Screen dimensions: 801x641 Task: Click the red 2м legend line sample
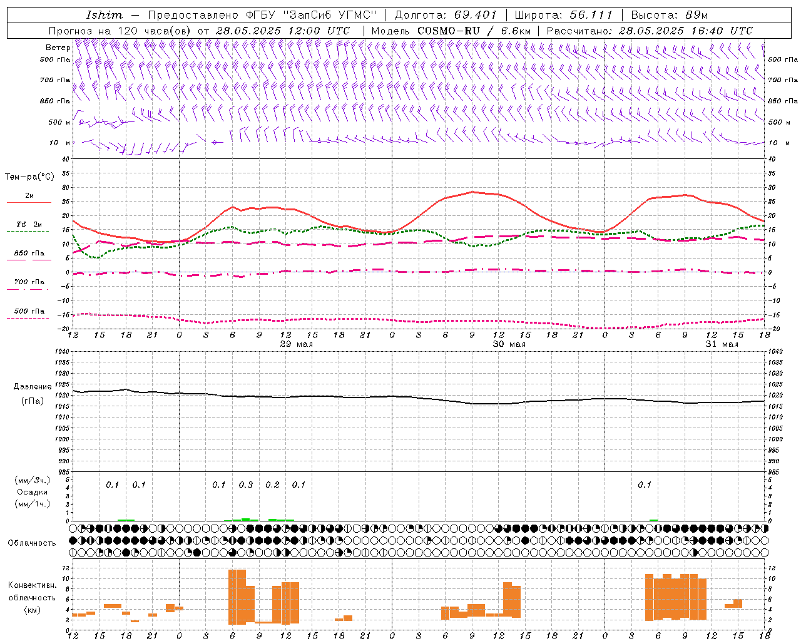pos(29,202)
